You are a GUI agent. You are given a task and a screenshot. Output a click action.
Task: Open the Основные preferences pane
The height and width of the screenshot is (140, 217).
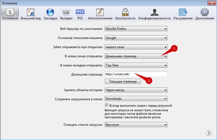(10, 14)
